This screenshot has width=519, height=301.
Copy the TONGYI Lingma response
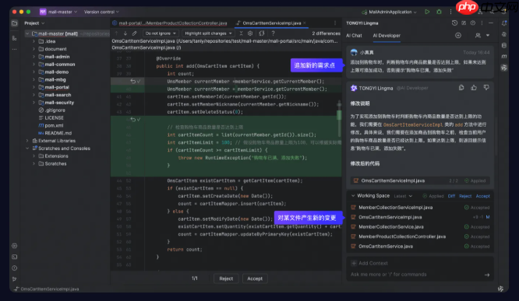(461, 88)
